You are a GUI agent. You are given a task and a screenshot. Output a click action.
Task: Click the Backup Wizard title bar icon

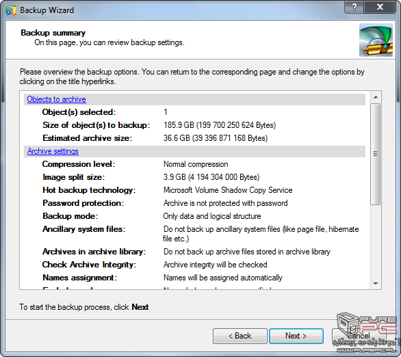[x=10, y=10]
